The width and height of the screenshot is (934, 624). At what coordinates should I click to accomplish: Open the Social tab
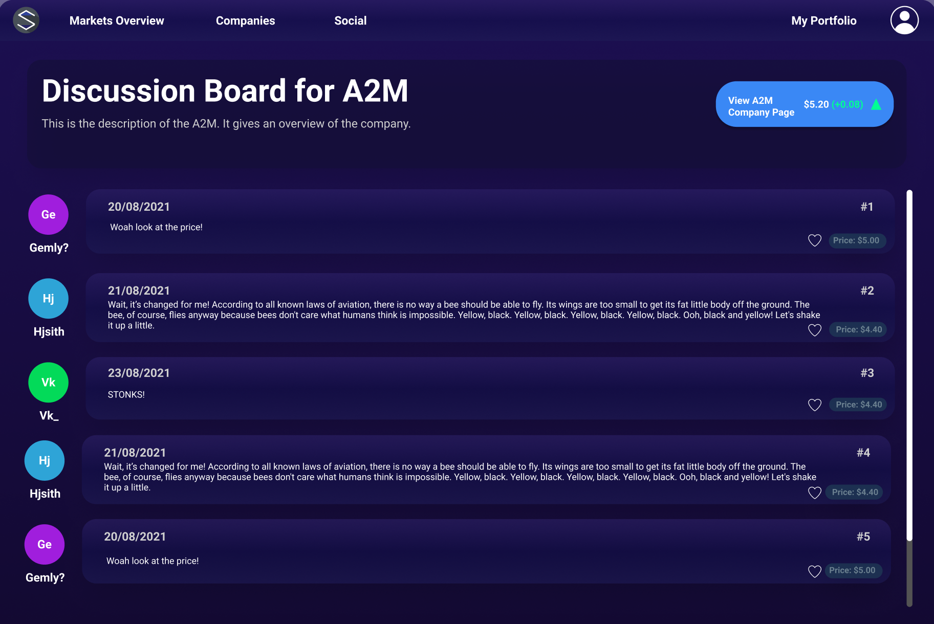(x=351, y=20)
